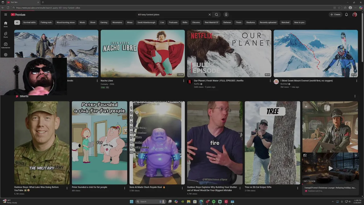Select the All filter chip
This screenshot has height=205, width=364.
click(17, 22)
